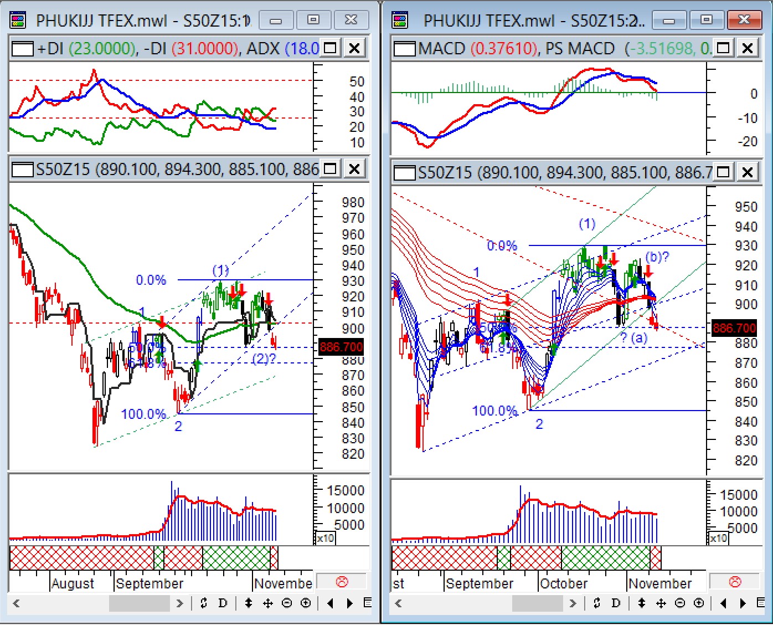773x625 pixels.
Task: Click the refresh arrows icon in left chart toolbar
Action: pyautogui.click(x=204, y=603)
